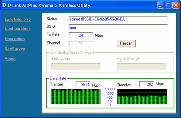Click the Transmit data rate graph
The width and height of the screenshot is (181, 118).
coord(76,97)
